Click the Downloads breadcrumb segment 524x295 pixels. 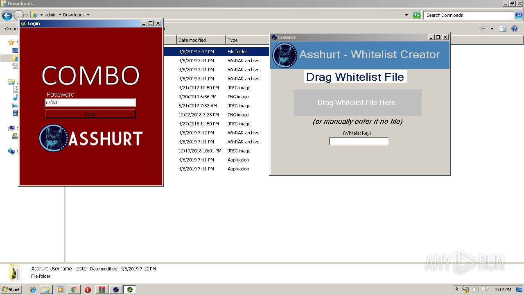[x=74, y=15]
